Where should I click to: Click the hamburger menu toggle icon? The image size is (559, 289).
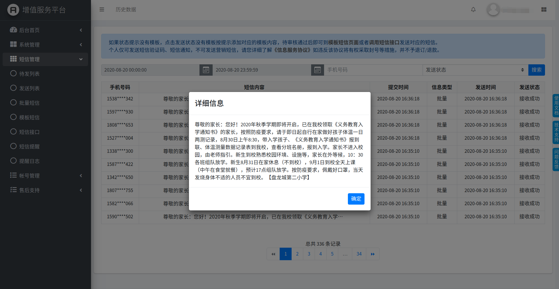[x=102, y=10]
